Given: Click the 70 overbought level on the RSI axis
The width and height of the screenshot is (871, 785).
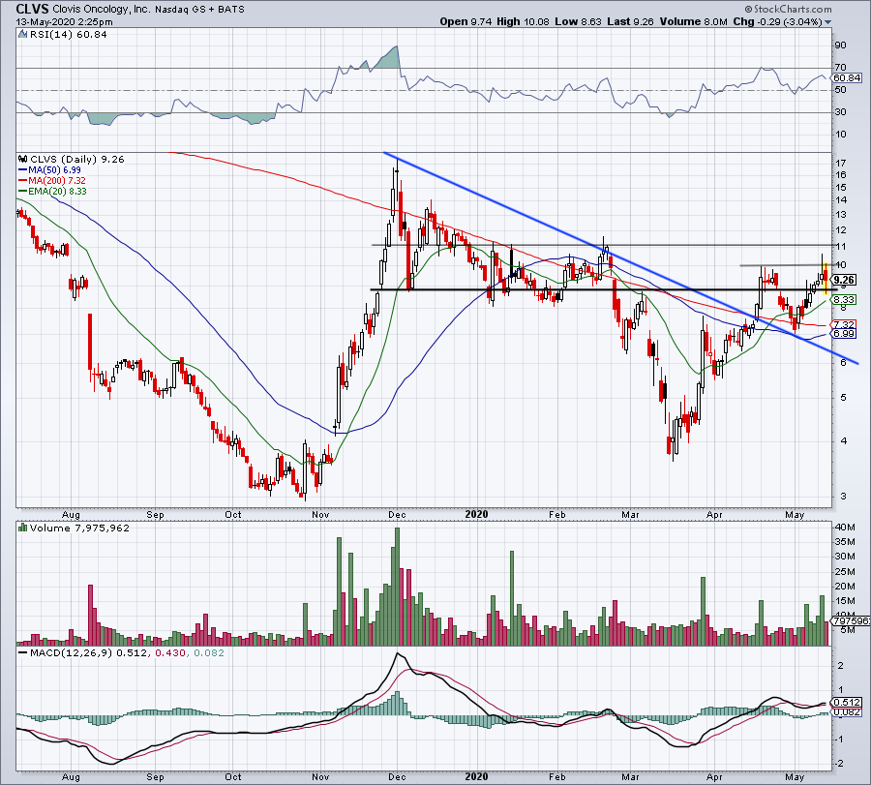Looking at the screenshot, I should click(840, 68).
